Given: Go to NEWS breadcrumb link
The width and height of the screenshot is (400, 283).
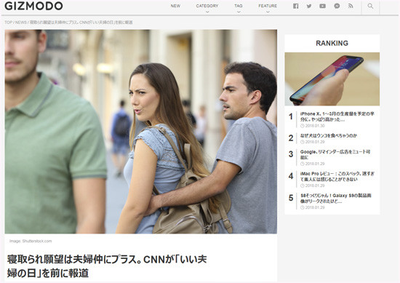Looking at the screenshot, I should coord(21,23).
